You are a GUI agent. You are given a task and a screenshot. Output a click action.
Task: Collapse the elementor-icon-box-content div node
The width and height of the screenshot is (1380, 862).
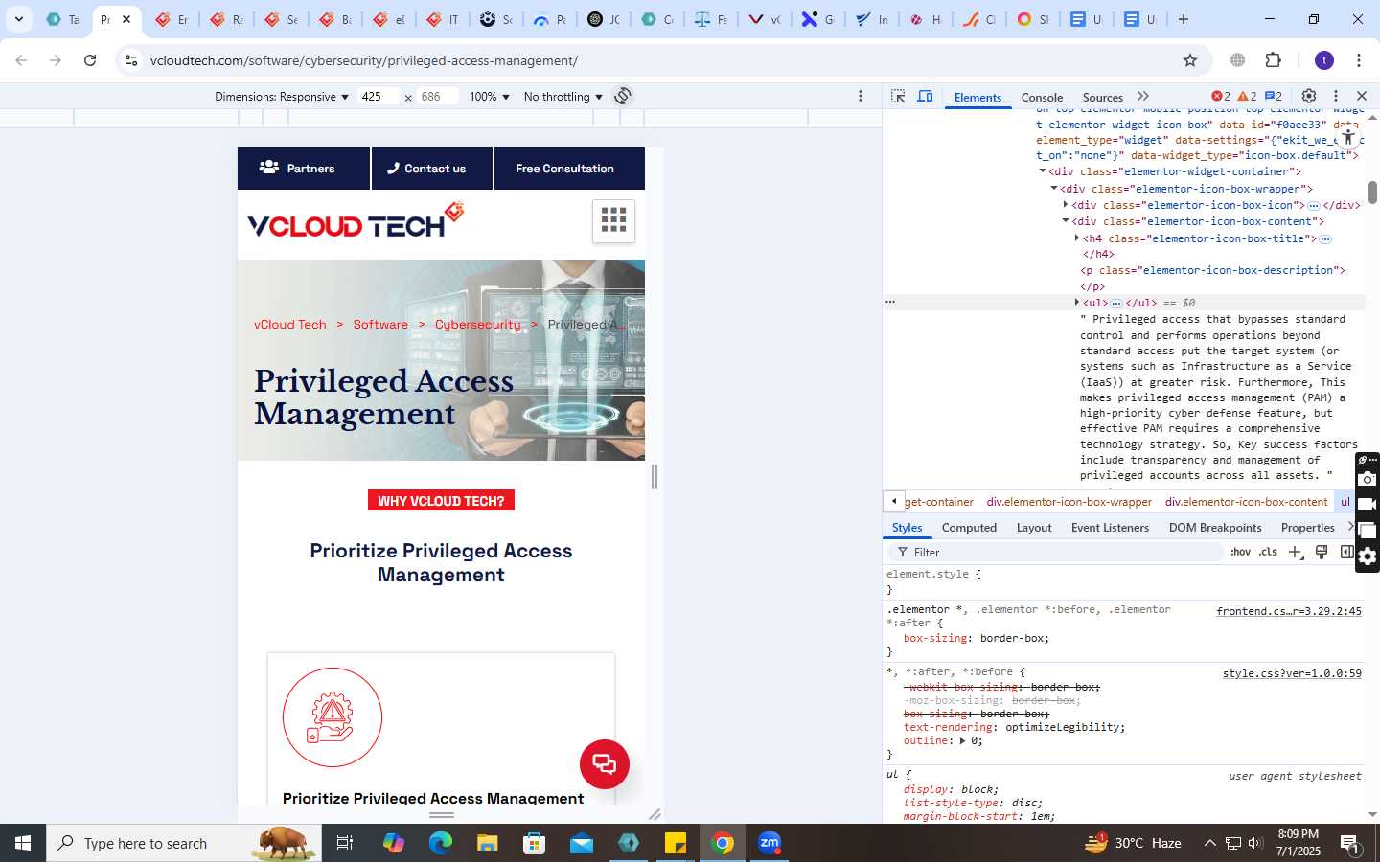1066,221
